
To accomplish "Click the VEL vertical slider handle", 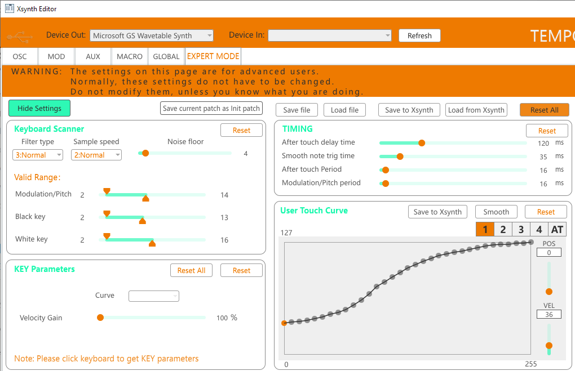I will click(549, 345).
